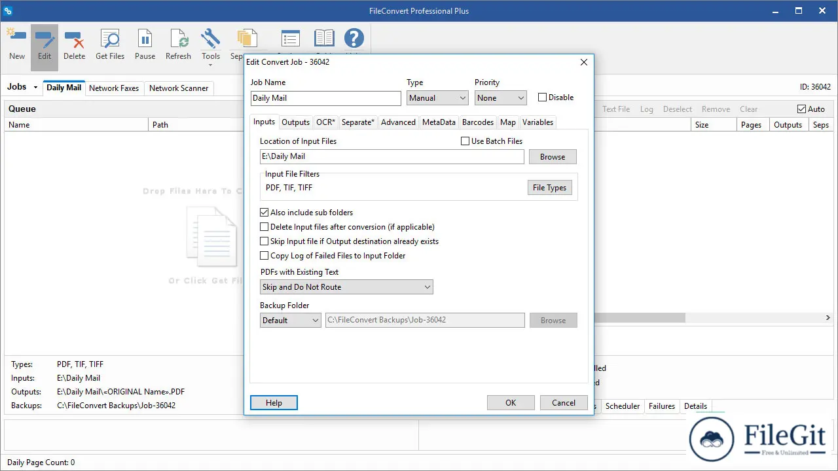Image resolution: width=838 pixels, height=471 pixels.
Task: Check Use Batch Files
Action: tap(465, 141)
